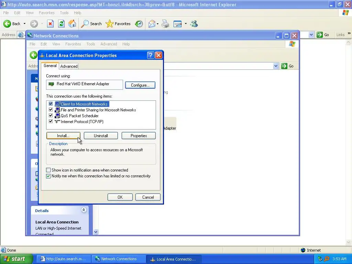
Task: Open Network Connections address bar dropdown
Action: click(x=276, y=66)
